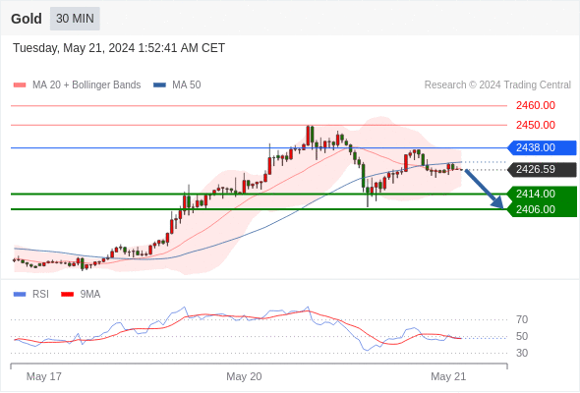Click the MA 20 + Bollinger Bands legend swatch
This screenshot has height=393, width=580.
(x=20, y=85)
